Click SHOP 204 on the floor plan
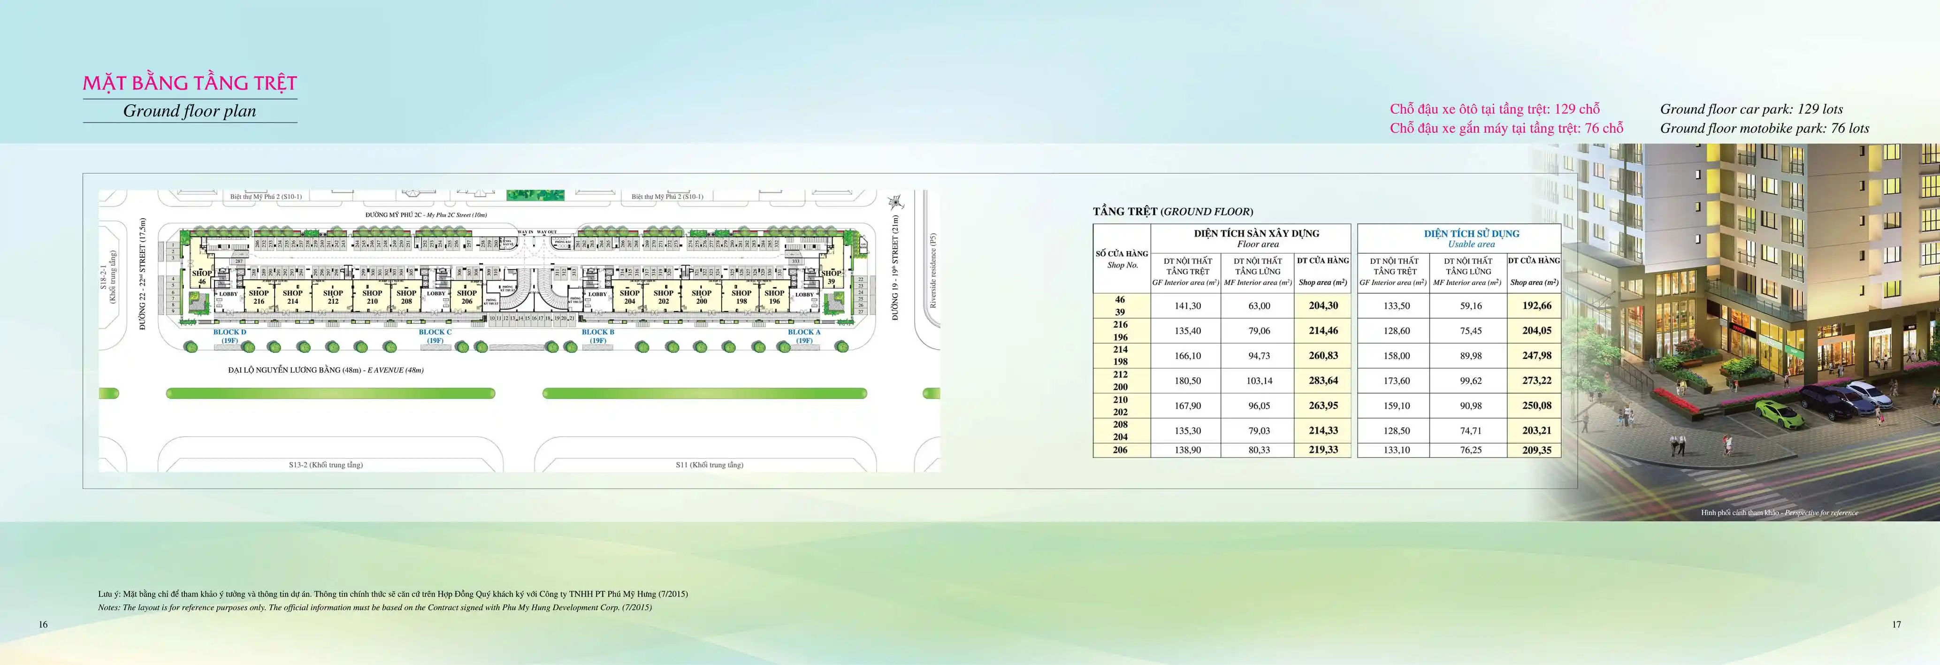The image size is (1940, 665). click(630, 297)
